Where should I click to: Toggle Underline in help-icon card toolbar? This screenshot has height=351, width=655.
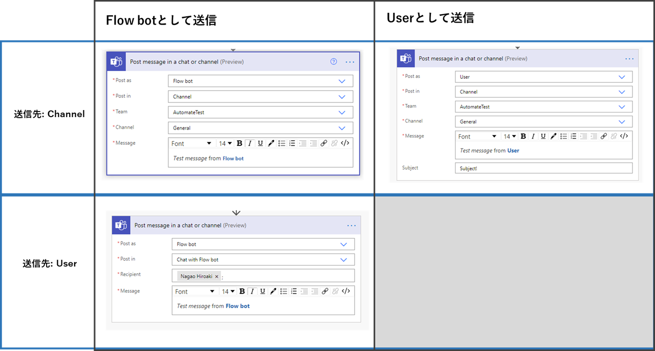[260, 143]
